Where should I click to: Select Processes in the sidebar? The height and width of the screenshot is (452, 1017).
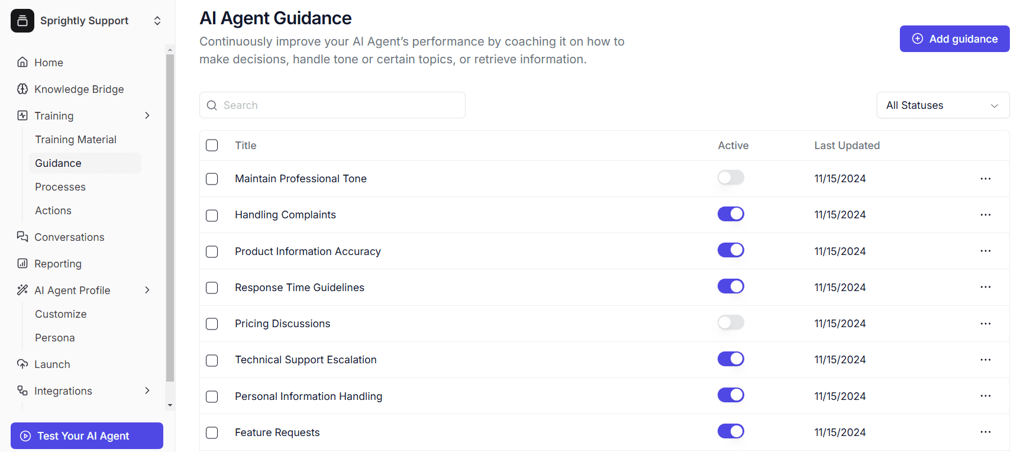point(60,186)
